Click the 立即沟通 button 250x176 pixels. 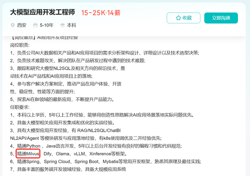pos(221,18)
